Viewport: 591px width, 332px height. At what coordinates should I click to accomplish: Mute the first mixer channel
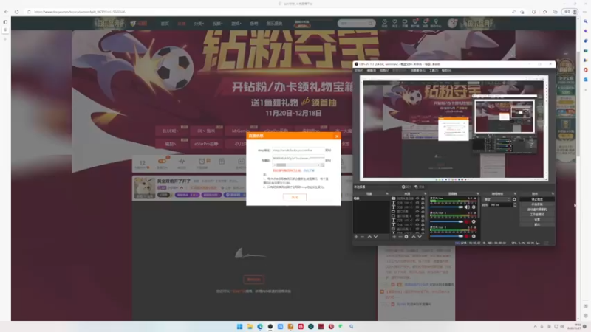click(x=467, y=207)
